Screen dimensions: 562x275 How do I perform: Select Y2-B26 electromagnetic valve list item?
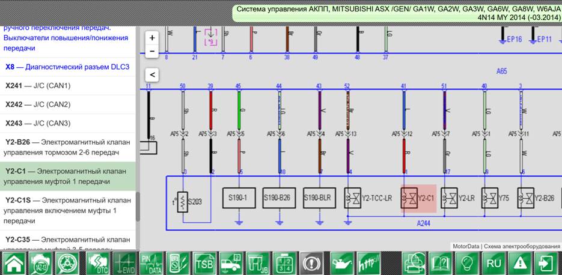[x=68, y=148]
